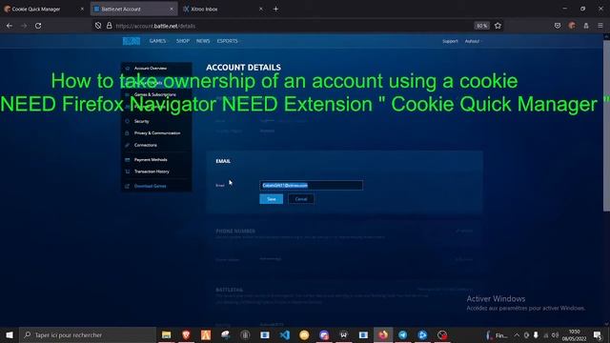The width and height of the screenshot is (610, 343).
Task: Click the page vertical scrollbar
Action: pyautogui.click(x=606, y=125)
